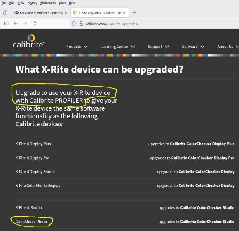239x231 pixels.
Task: Click 'What X-Rite device can be upgraded?' heading
Action: coord(99,70)
